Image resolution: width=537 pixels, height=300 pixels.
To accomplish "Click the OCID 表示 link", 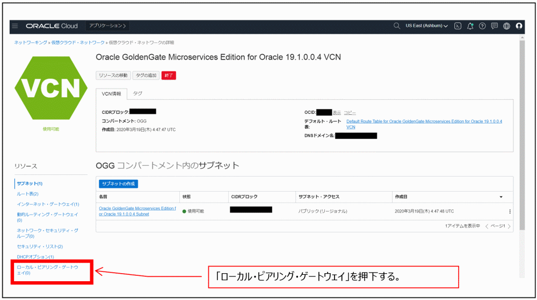I will click(x=337, y=113).
